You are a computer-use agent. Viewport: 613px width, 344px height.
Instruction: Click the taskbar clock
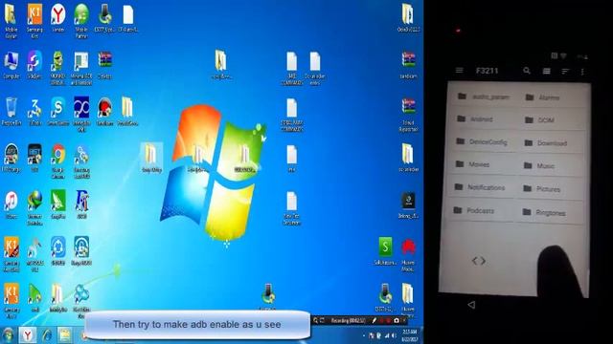[410, 335]
